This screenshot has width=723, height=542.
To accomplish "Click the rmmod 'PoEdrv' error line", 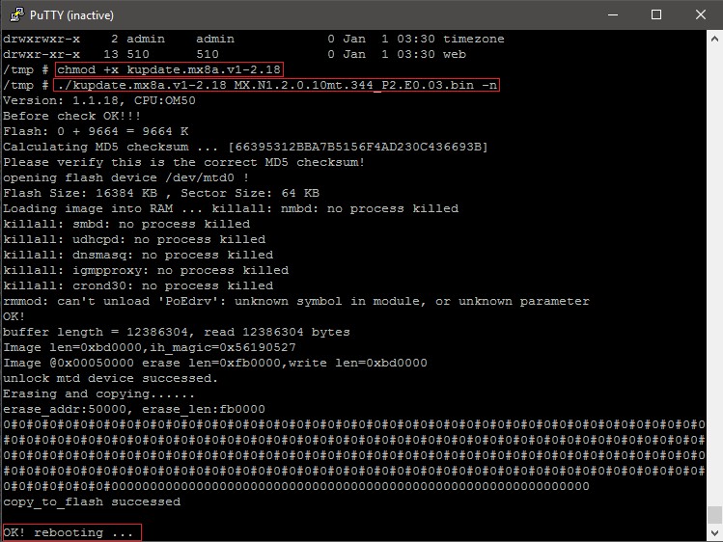I will tap(295, 301).
